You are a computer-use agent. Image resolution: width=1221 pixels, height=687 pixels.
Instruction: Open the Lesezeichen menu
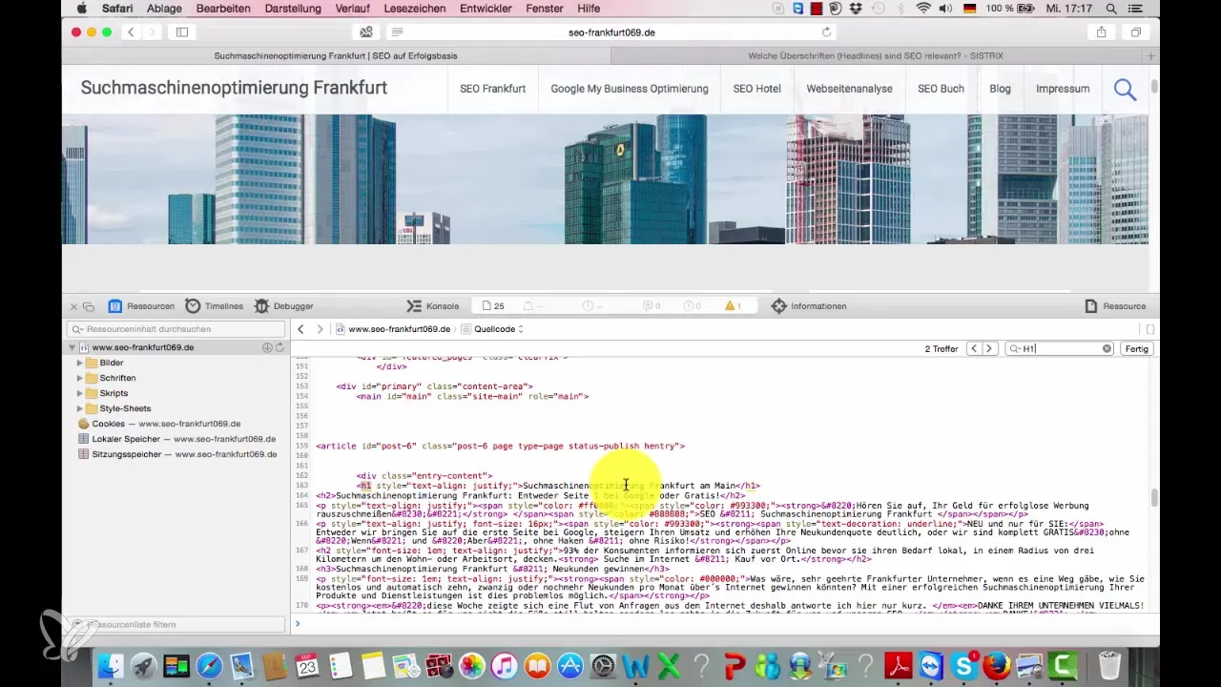click(x=415, y=8)
